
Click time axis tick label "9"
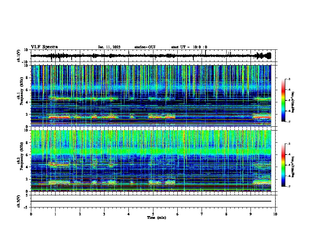[251, 214]
